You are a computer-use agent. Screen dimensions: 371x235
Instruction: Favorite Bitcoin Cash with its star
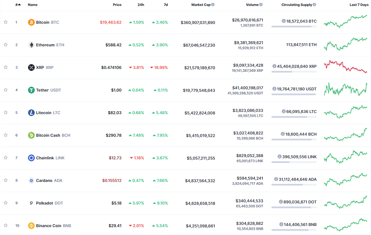point(6,135)
